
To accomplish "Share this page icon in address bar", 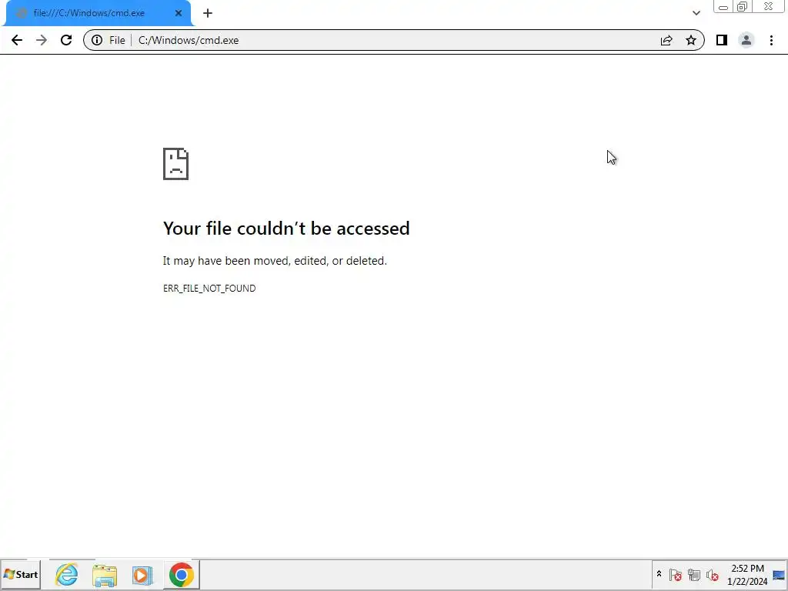I will pyautogui.click(x=666, y=40).
